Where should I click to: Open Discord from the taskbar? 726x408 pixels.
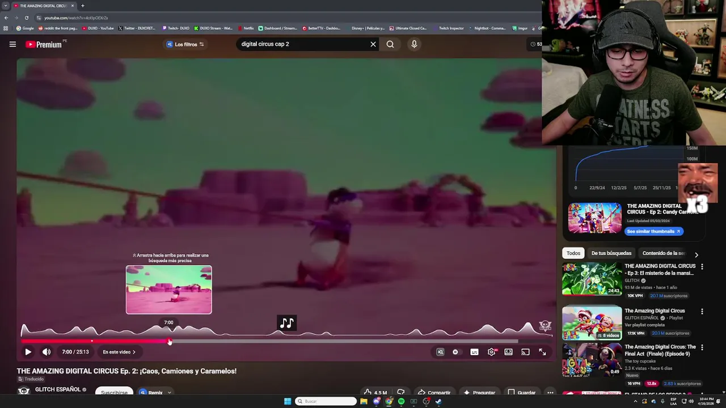376,401
